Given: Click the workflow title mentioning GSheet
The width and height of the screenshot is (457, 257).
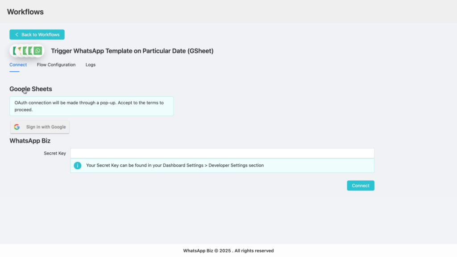Looking at the screenshot, I should [132, 51].
